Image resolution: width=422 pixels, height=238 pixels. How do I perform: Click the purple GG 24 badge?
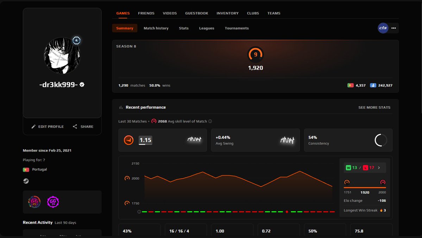pos(53,202)
